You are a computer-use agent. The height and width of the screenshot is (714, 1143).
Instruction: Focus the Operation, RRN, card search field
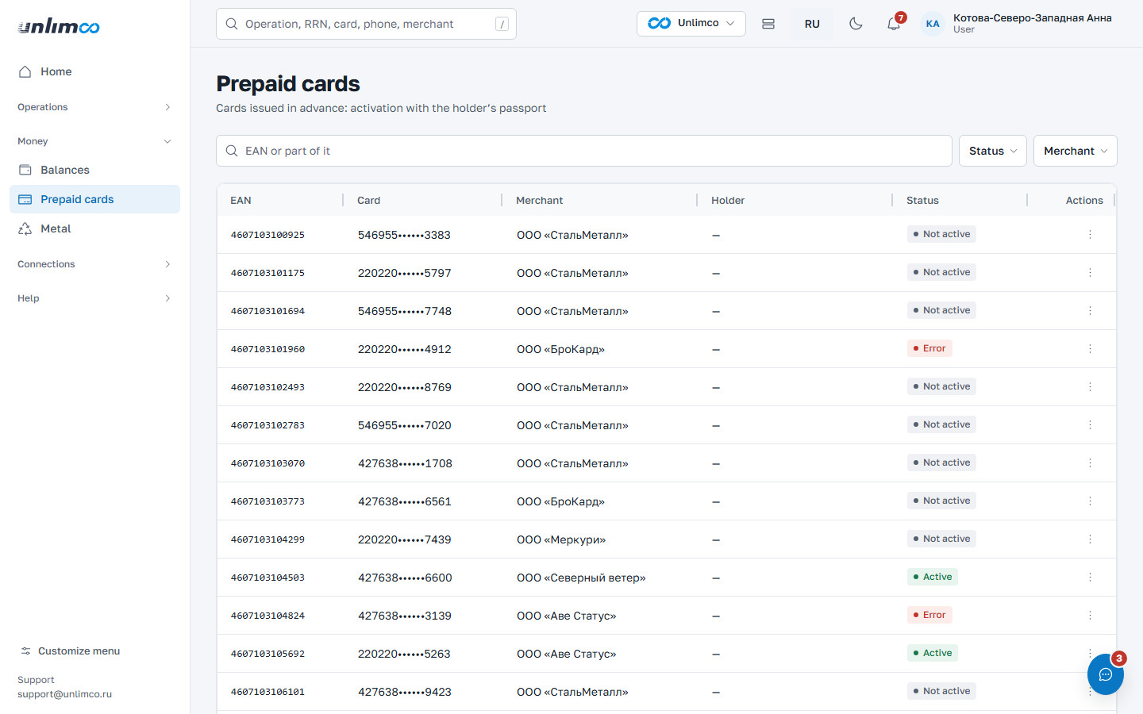(366, 24)
